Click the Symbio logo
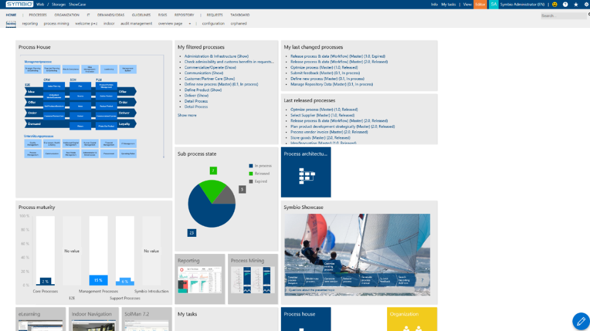The image size is (590, 331). point(19,4)
